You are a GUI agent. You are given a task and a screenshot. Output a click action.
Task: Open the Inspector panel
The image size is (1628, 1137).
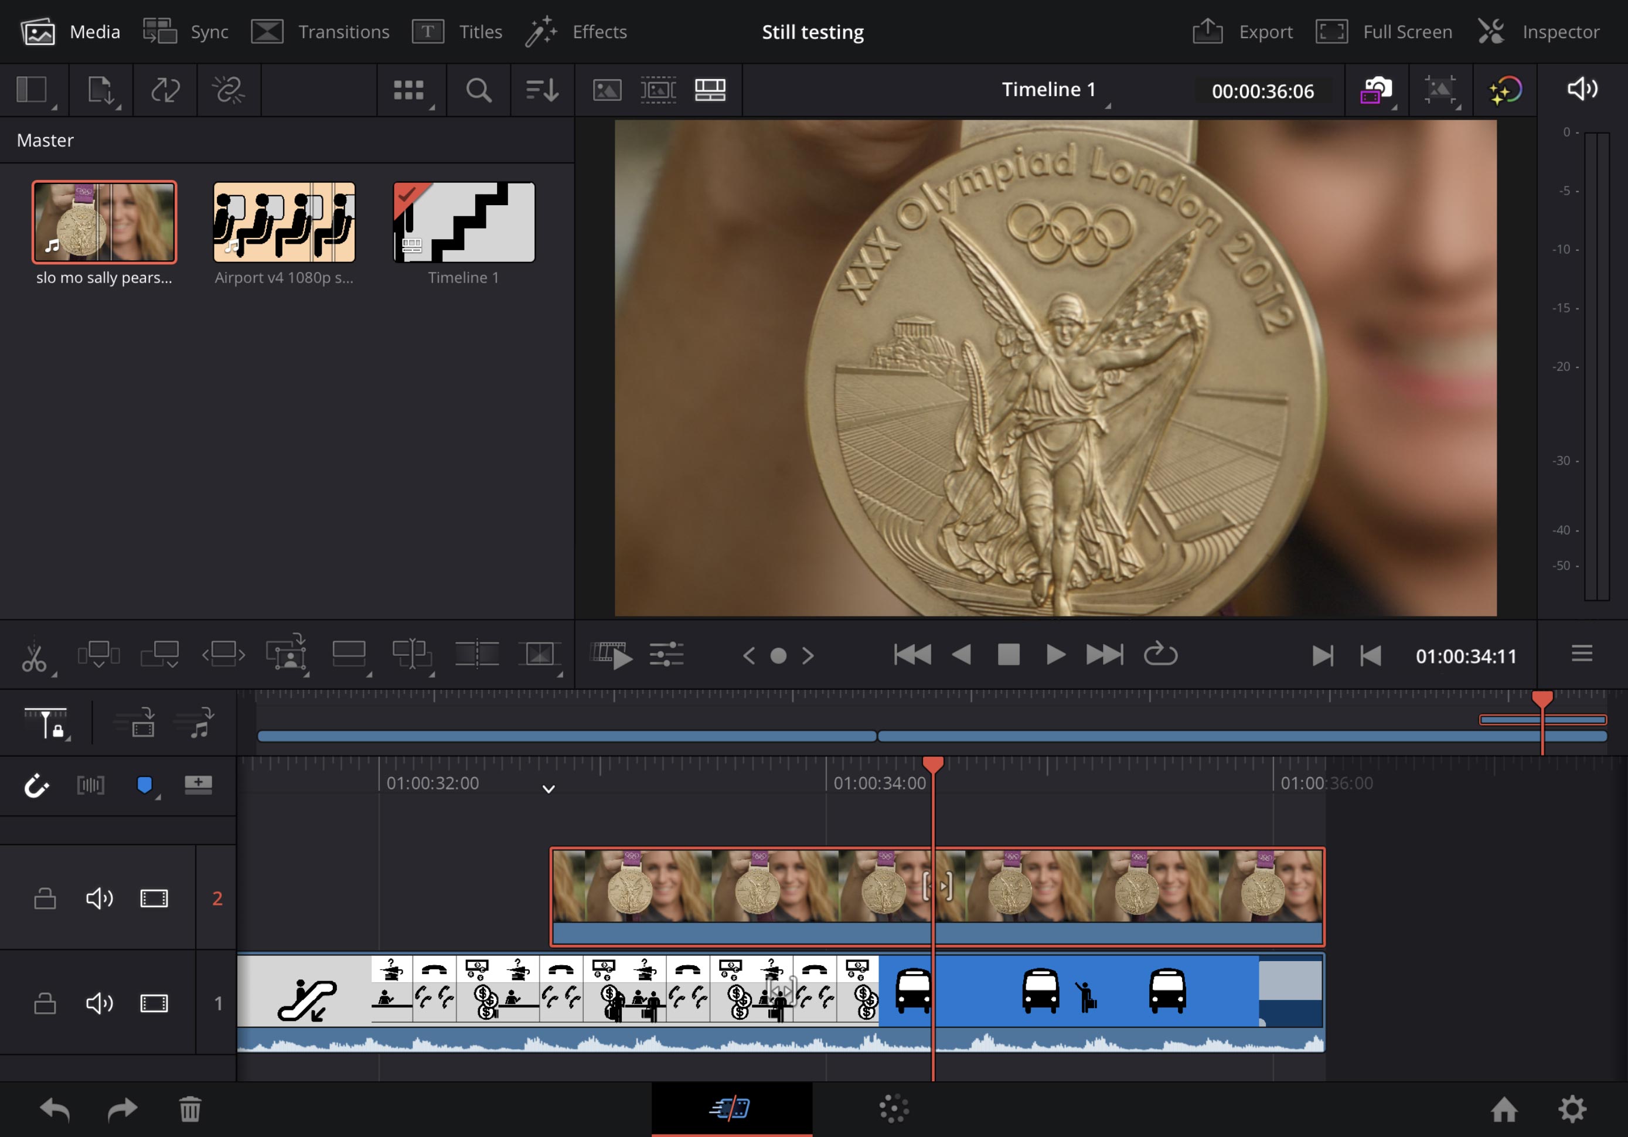1538,32
